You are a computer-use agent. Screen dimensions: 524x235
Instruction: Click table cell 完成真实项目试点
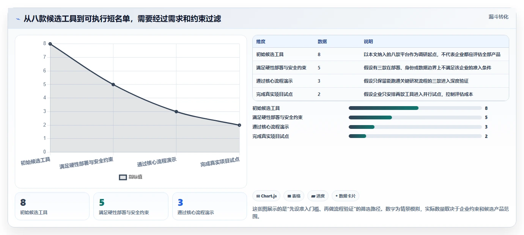(274, 94)
